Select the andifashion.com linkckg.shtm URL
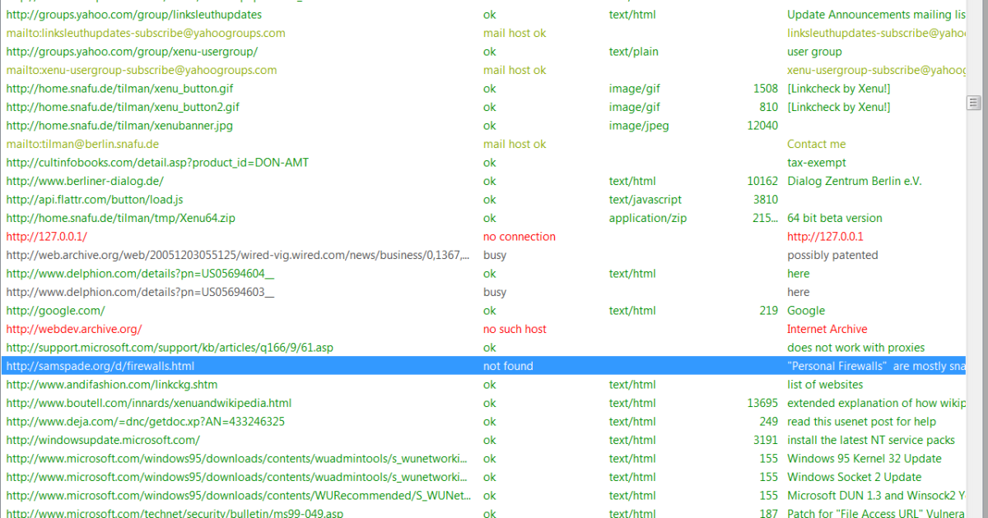Screen dimensions: 988x518 pyautogui.click(x=112, y=385)
